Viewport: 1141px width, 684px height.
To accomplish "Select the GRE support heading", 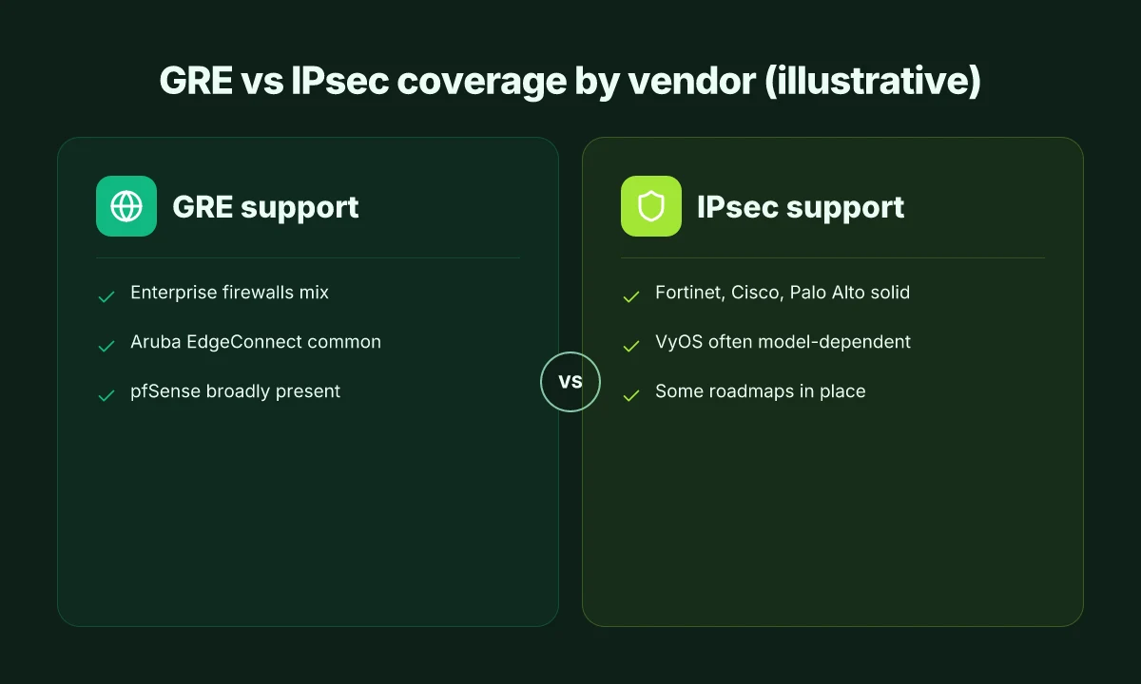I will coord(265,207).
